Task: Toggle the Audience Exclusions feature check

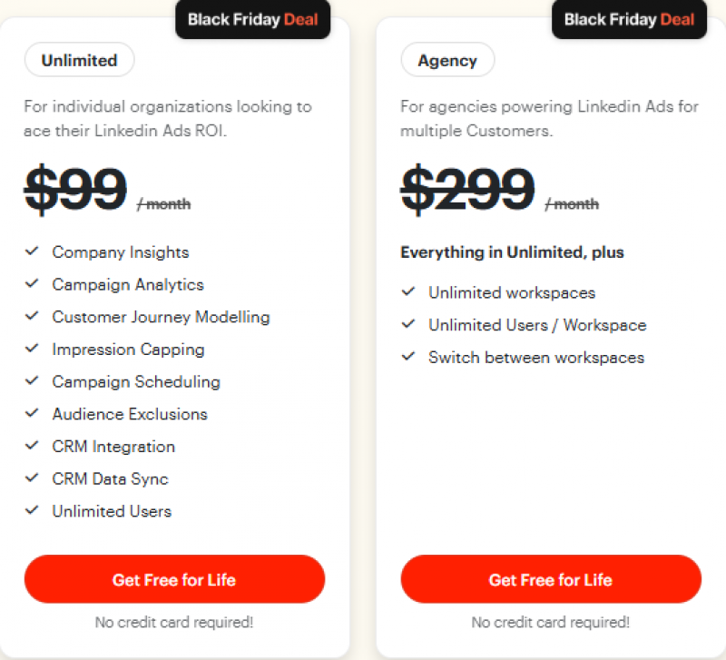Action: 33,414
